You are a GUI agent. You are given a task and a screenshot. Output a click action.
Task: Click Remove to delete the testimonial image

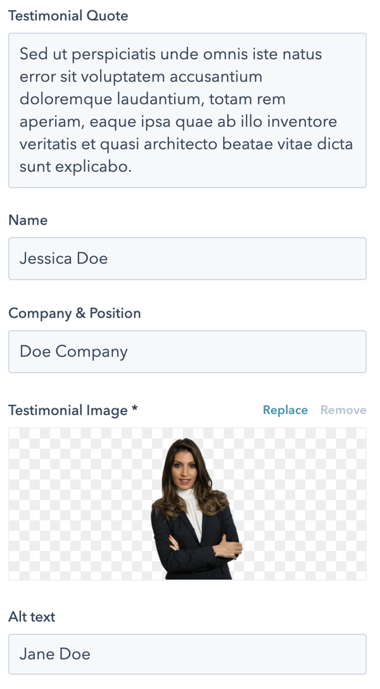click(x=343, y=410)
